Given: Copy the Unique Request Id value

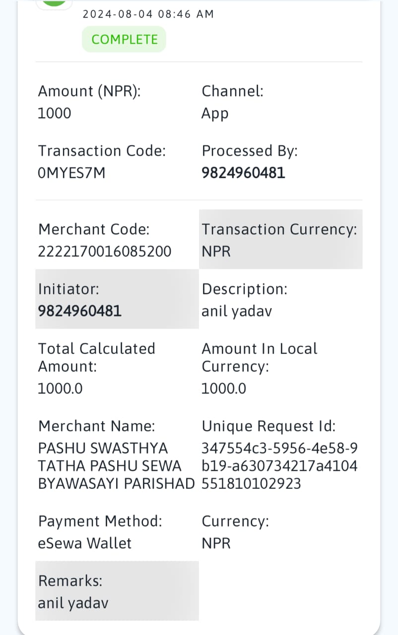Looking at the screenshot, I should [x=279, y=466].
